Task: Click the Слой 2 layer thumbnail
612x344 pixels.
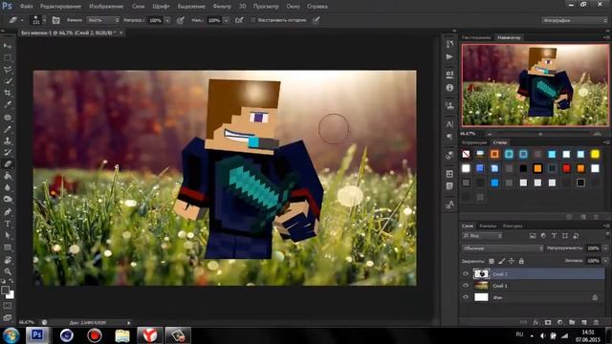Action: (481, 274)
